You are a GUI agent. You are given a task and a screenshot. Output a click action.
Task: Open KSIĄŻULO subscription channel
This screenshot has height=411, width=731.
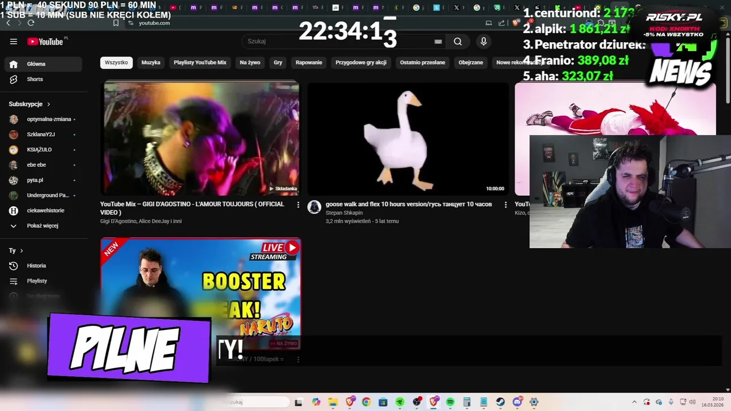(43, 150)
